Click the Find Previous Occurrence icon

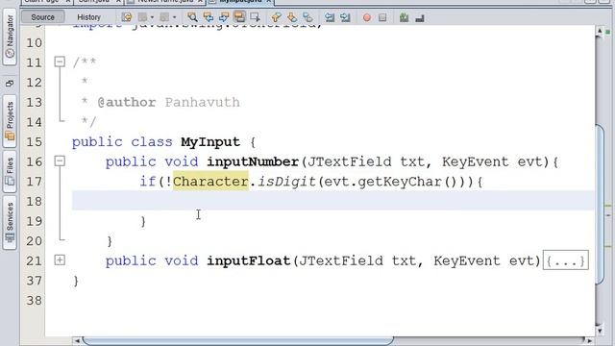coord(209,17)
